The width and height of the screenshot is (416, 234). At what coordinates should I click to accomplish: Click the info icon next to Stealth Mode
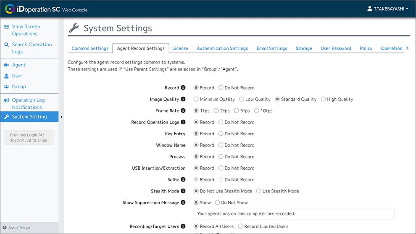click(183, 191)
